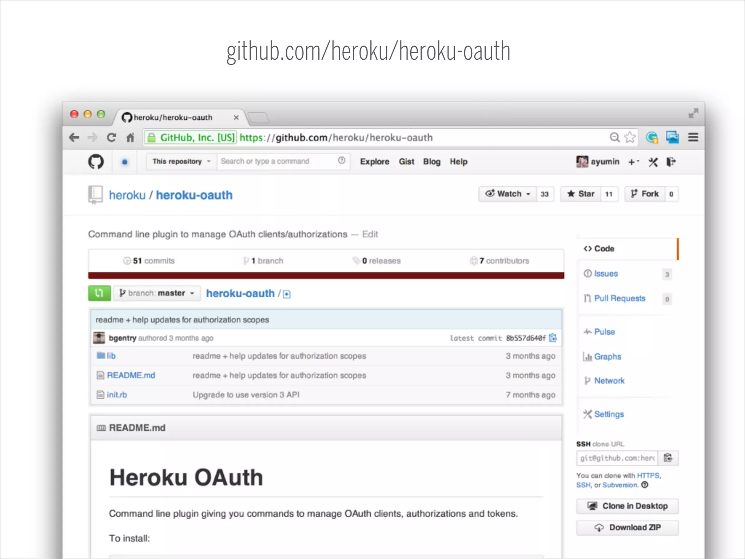Open the branch: master selector
Screen dimensions: 745x559
tap(157, 293)
